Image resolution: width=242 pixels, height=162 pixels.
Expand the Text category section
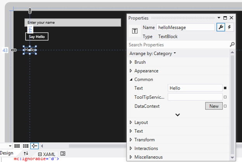(x=131, y=131)
